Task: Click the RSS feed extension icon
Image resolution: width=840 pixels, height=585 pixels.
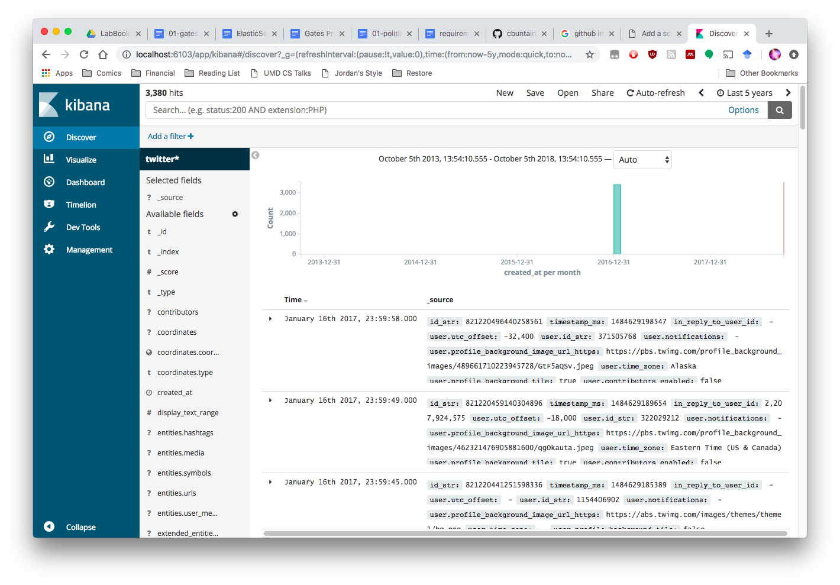Action: click(671, 54)
